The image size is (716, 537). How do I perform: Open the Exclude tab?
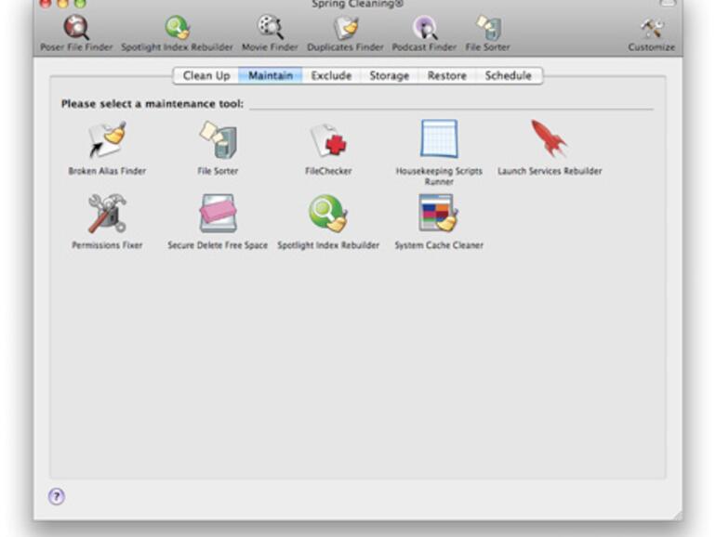coord(331,76)
